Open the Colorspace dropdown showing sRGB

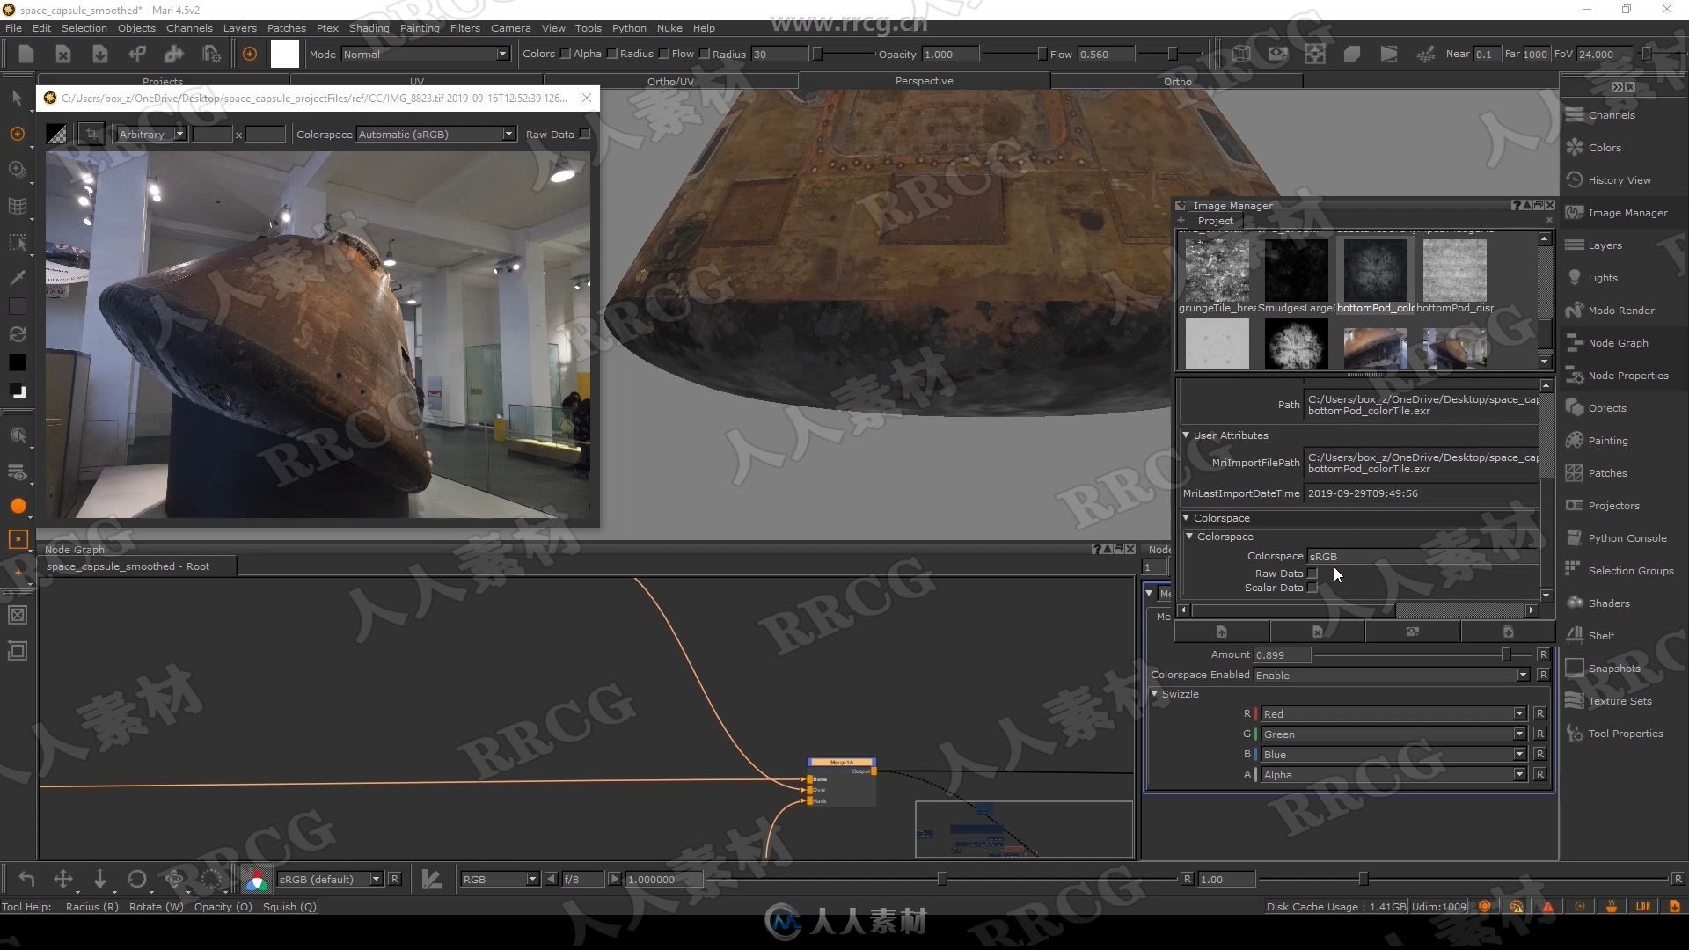point(1419,556)
